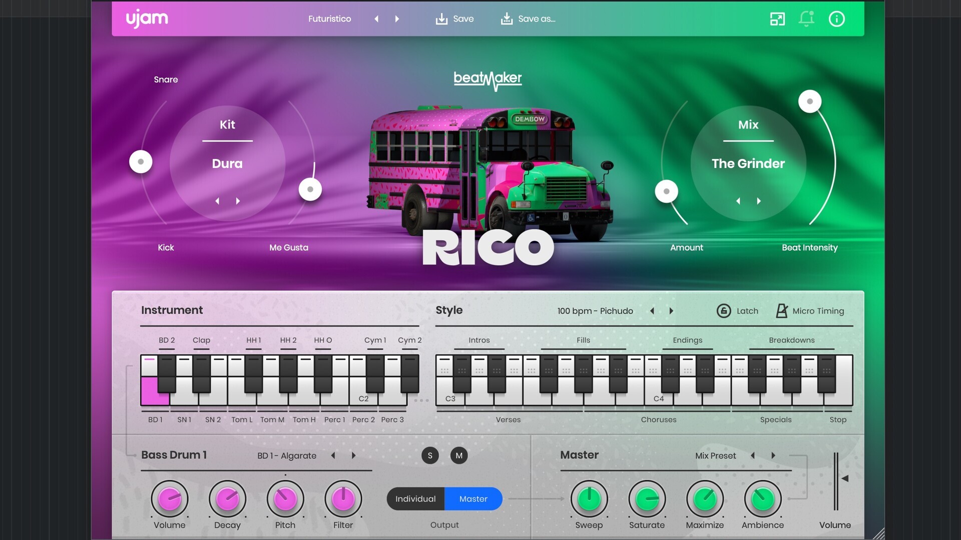The width and height of the screenshot is (961, 540).
Task: Click the Endings section label
Action: tap(687, 340)
